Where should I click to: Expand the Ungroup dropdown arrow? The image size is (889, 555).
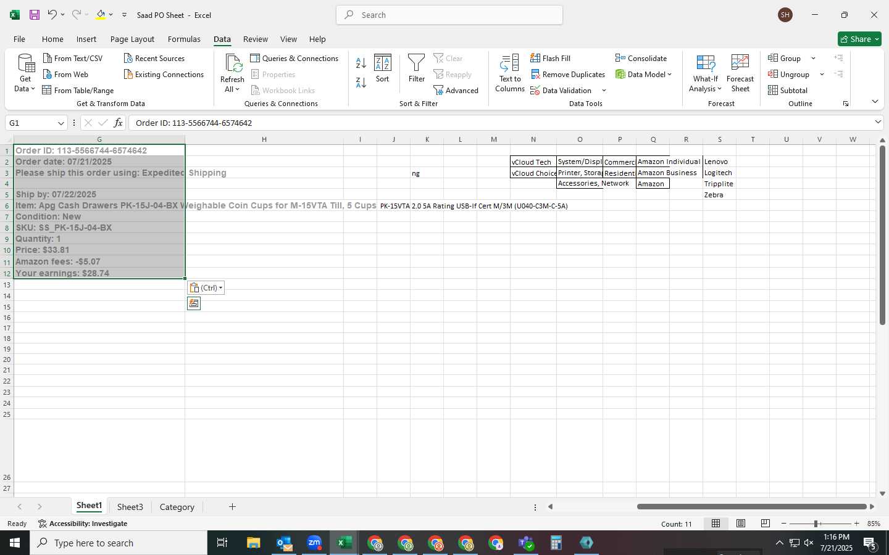[822, 75]
